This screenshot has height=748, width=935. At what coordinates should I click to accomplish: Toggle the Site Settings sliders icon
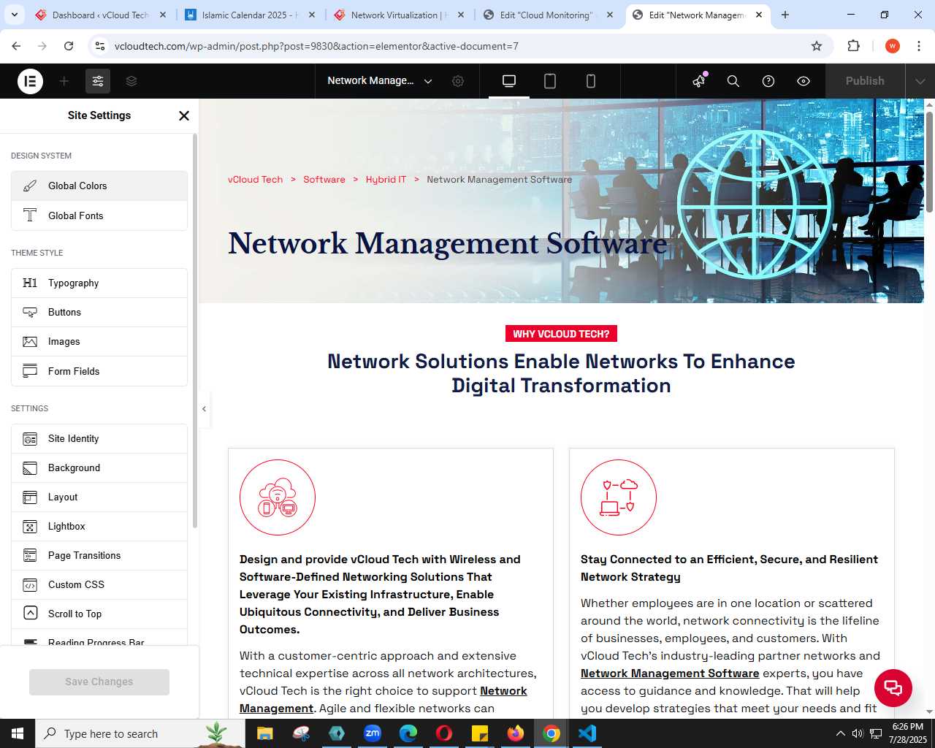(98, 81)
